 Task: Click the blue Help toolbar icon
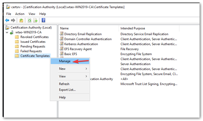click(x=44, y=20)
